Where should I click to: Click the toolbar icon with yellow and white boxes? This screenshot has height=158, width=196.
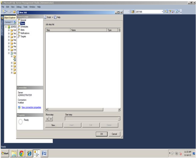tap(170, 12)
